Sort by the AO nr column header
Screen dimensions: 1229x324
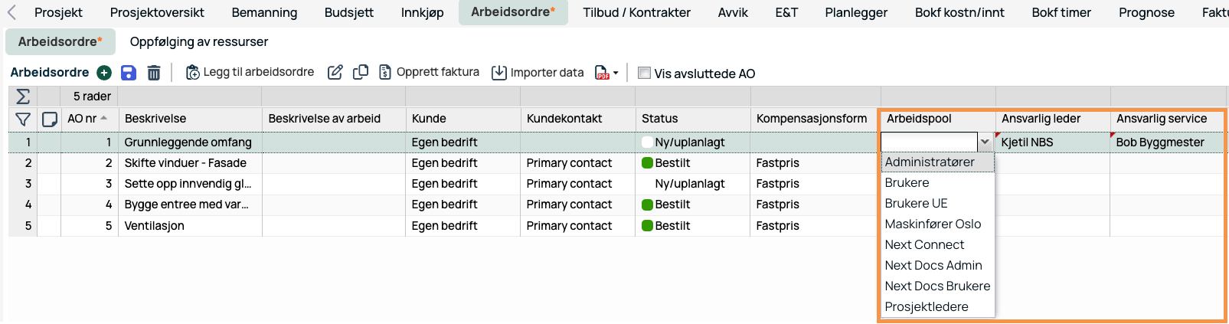click(83, 119)
